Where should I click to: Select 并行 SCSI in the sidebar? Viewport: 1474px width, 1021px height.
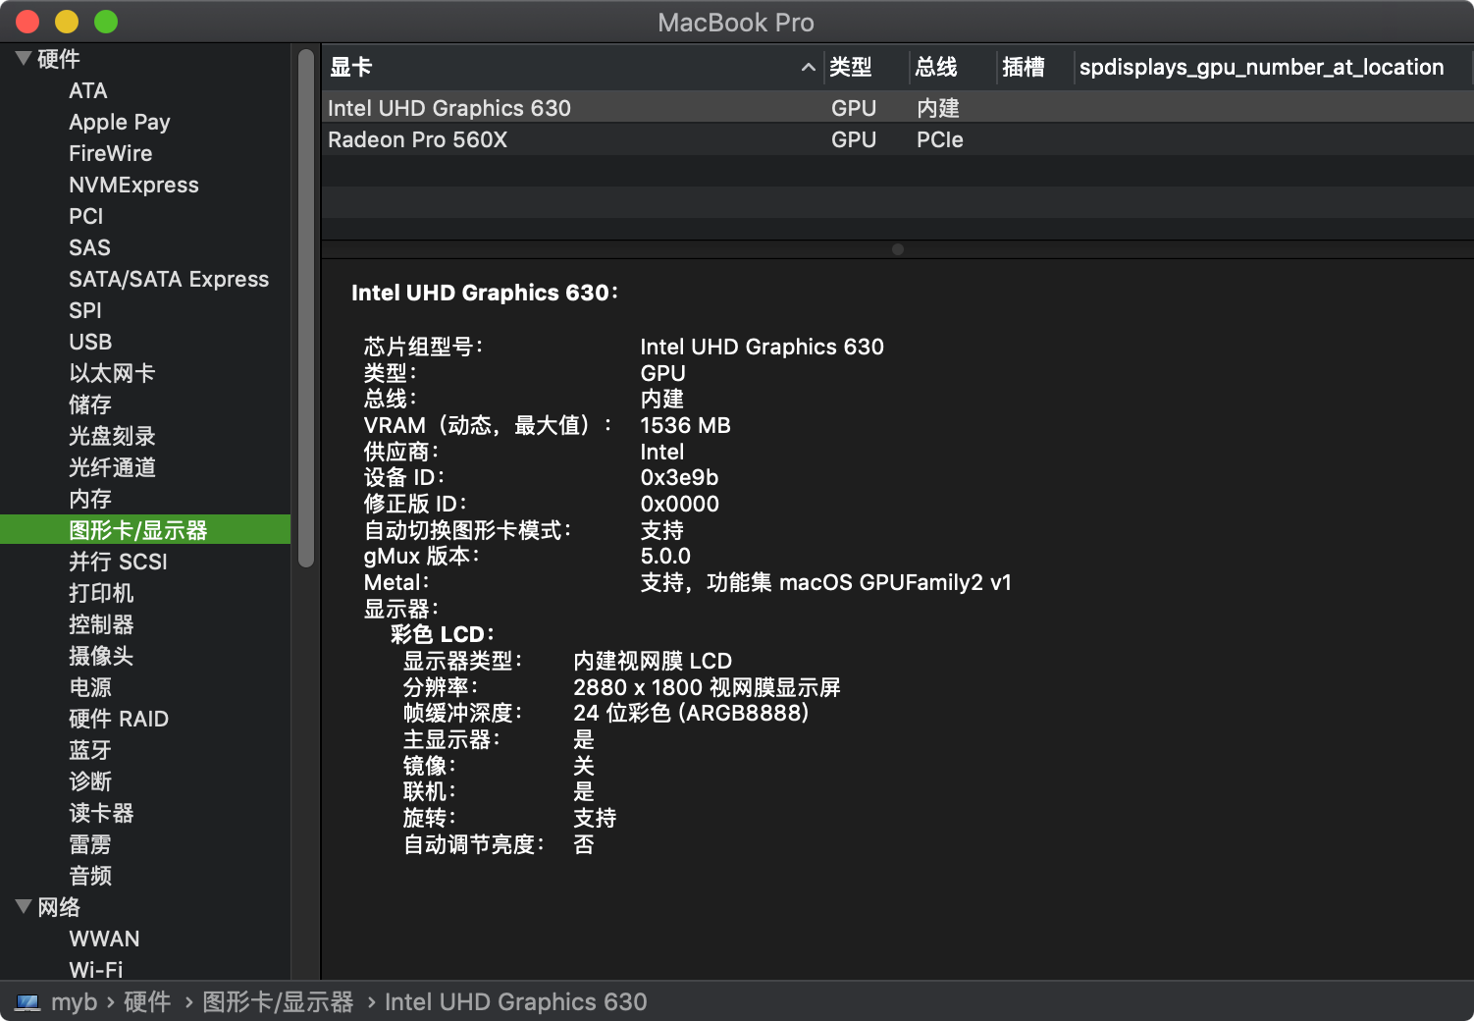[118, 563]
